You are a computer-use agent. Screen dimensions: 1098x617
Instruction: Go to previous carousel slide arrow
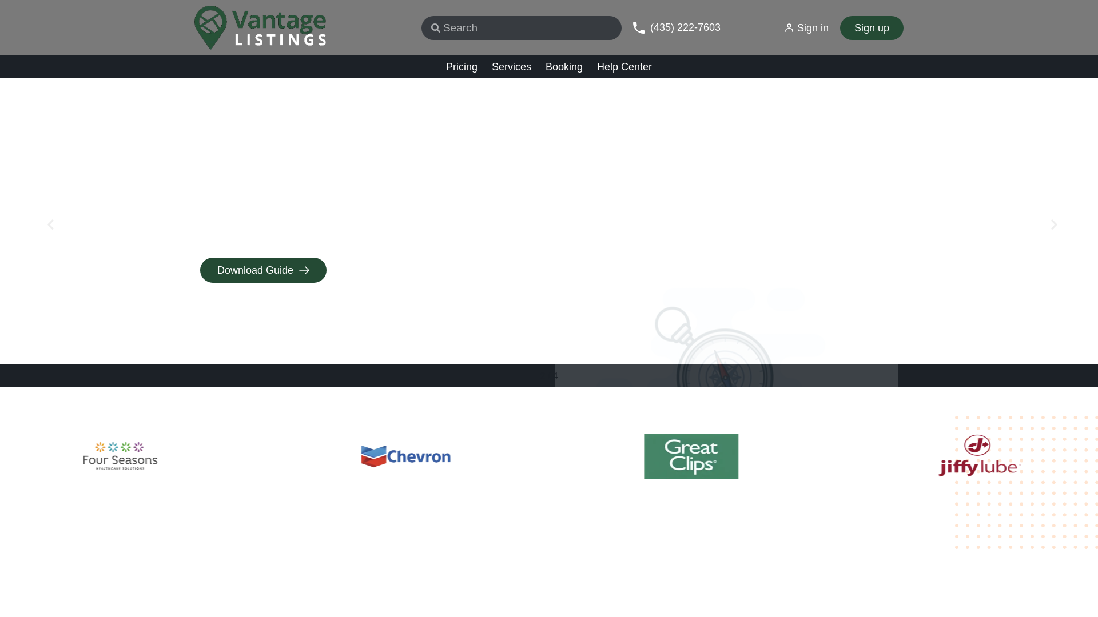click(x=50, y=225)
